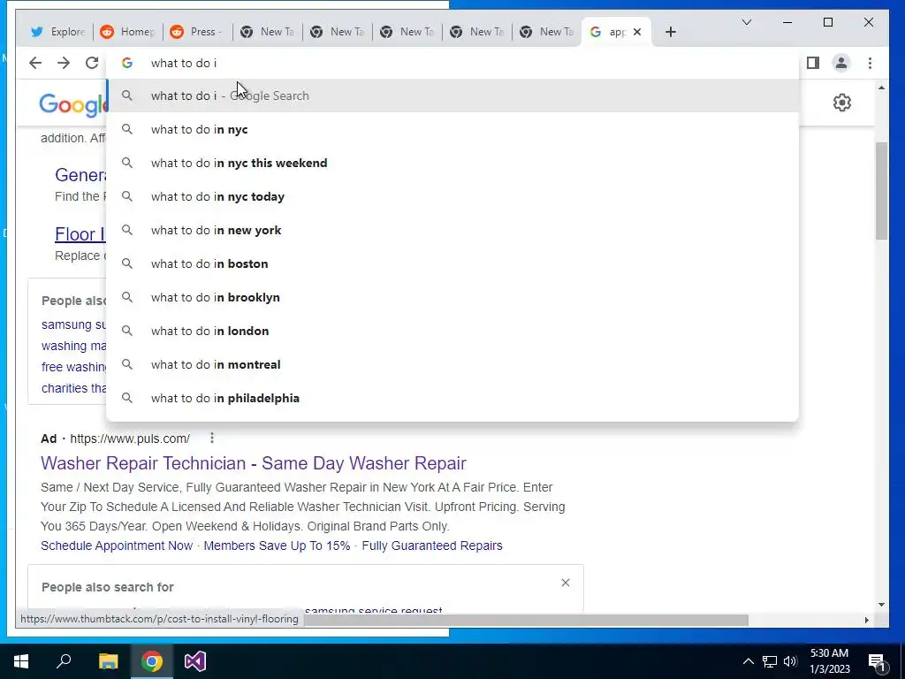The height and width of the screenshot is (679, 905).
Task: Open 'Washer Repair Technician - Same Day Washer Repair'
Action: (254, 463)
